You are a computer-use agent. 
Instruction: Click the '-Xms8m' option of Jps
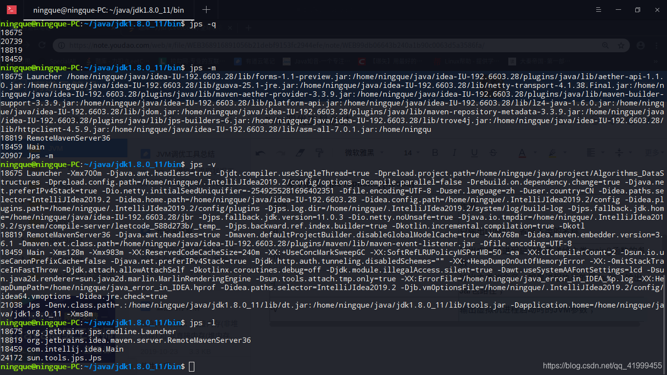pos(79,314)
